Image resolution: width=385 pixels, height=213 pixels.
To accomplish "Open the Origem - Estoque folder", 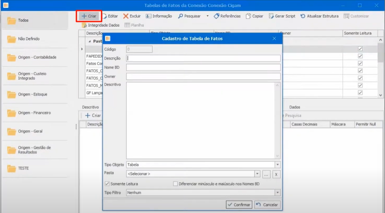I will click(x=35, y=94).
